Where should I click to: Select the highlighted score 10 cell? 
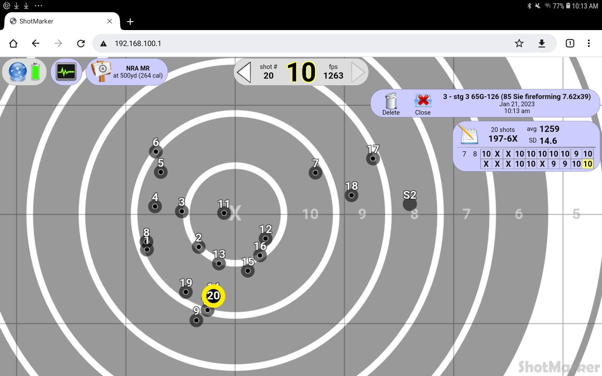587,164
